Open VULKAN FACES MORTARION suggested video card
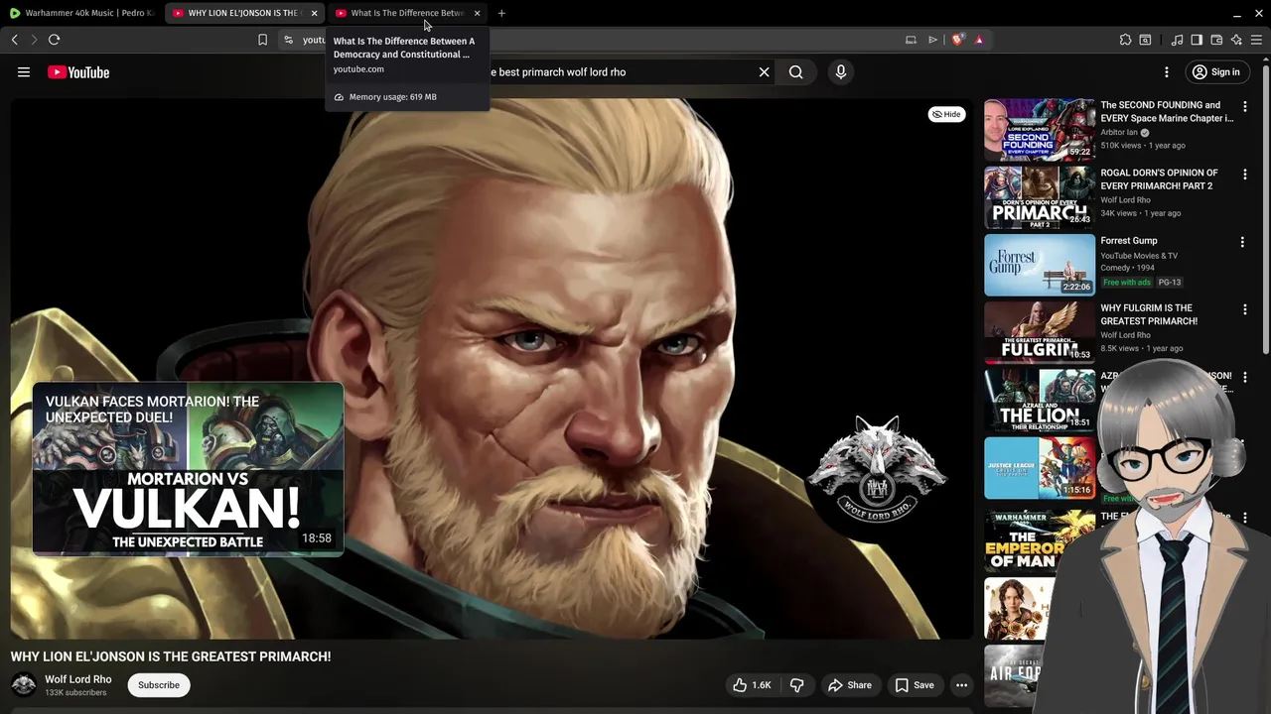1271x714 pixels. coord(189,469)
